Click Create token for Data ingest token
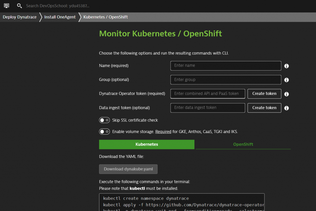 click(x=264, y=108)
